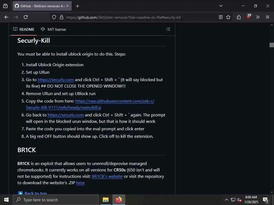Screen dimensions: 274x205
Task: Bookmark this page with star
Action: coord(228,17)
